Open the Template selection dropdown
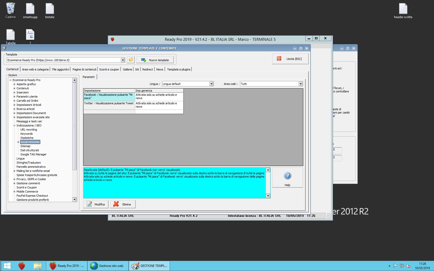Viewport: 434px width, 271px height. pos(123,60)
